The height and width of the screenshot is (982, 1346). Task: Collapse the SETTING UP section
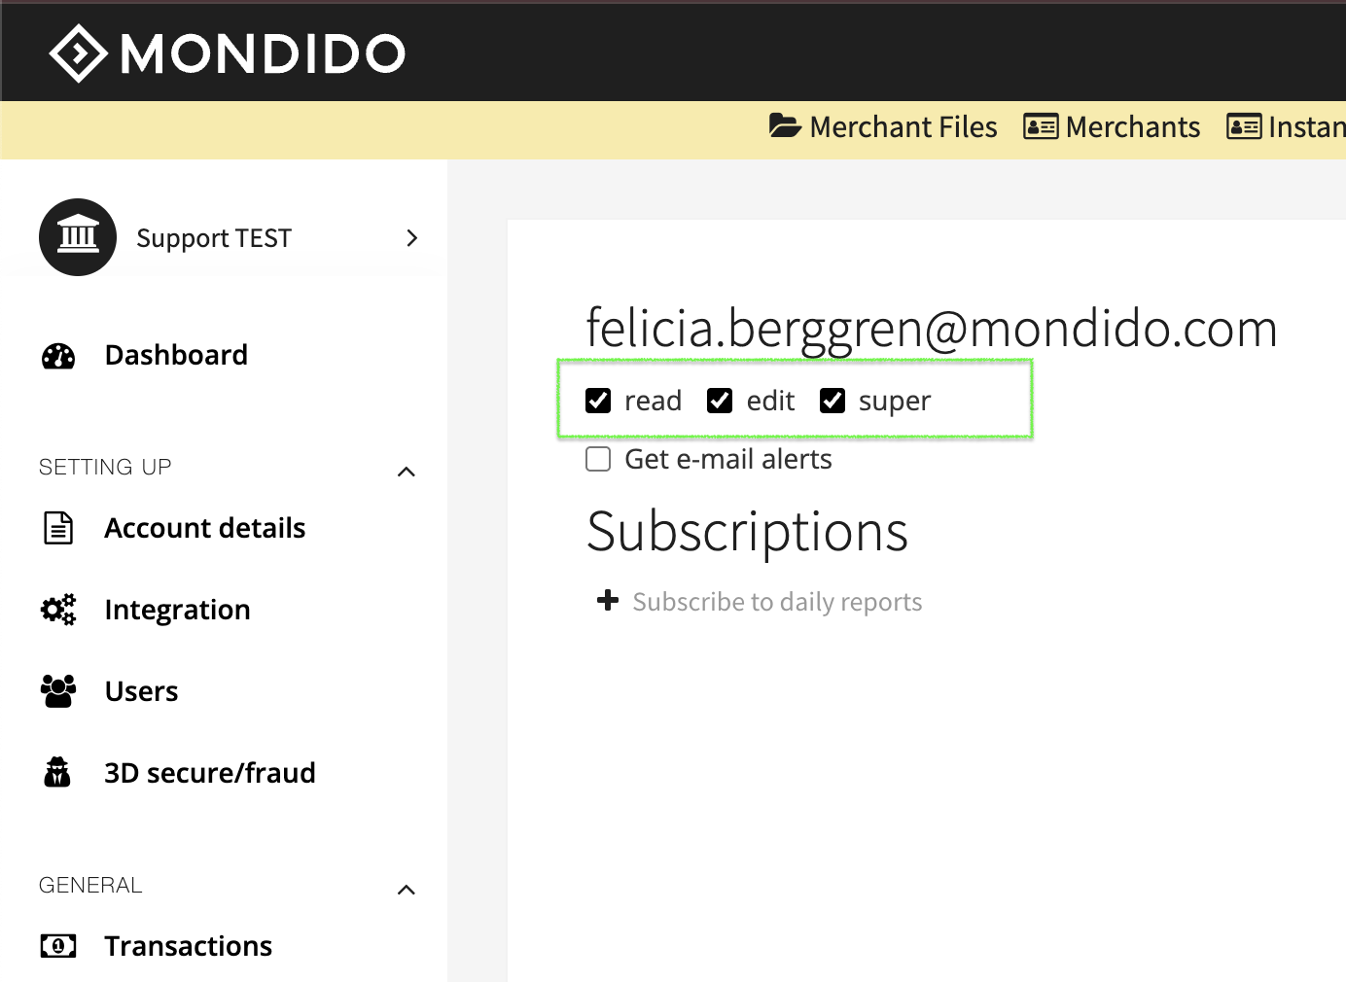(407, 472)
